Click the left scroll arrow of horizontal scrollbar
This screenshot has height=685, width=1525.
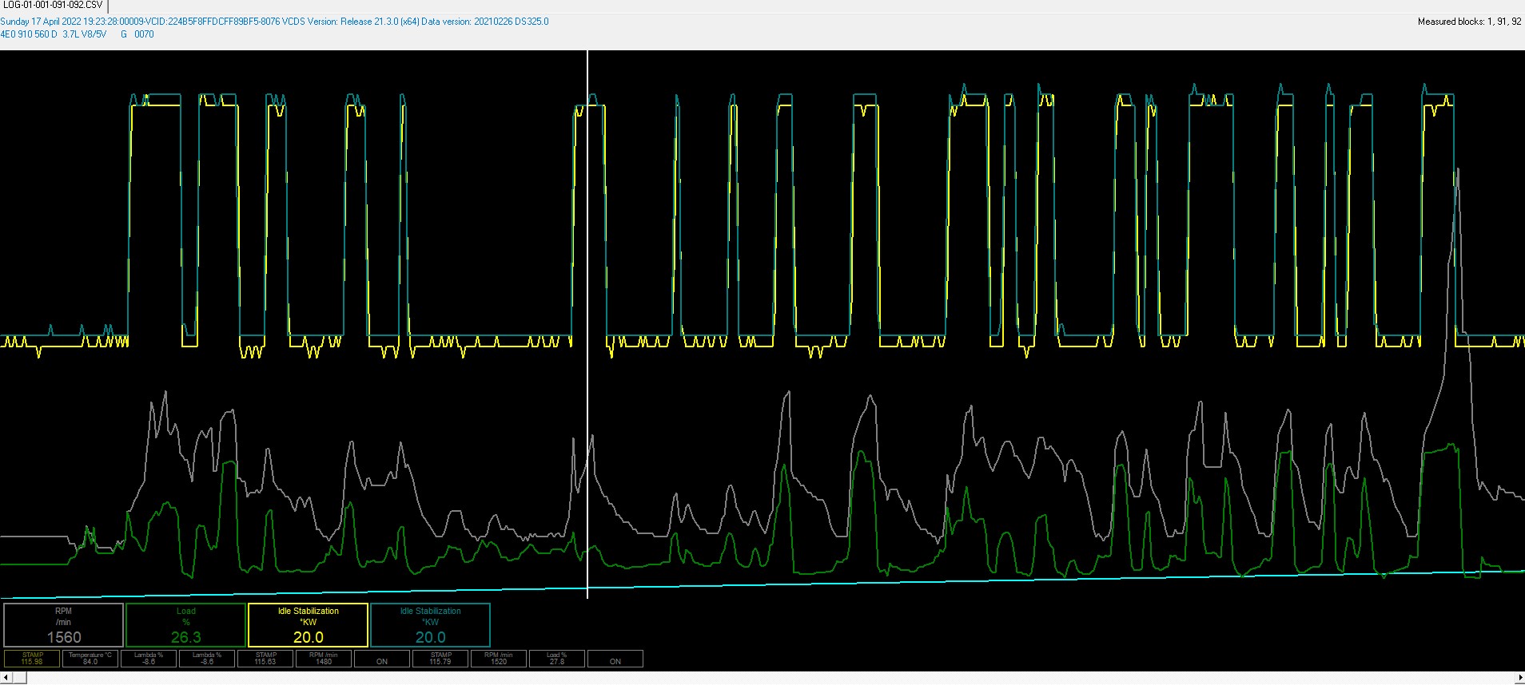pos(5,678)
